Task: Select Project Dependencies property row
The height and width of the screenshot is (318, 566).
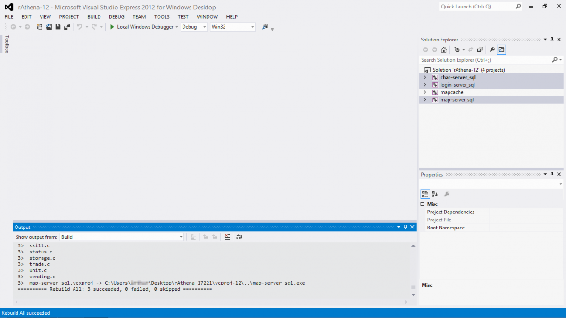Action: click(x=491, y=212)
